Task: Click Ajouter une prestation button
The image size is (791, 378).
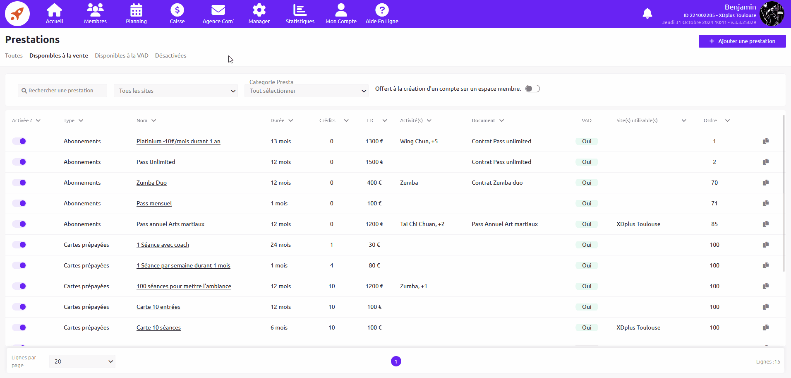Action: [x=742, y=41]
